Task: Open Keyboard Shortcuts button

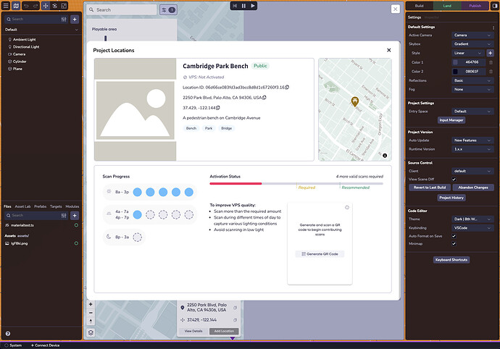Action: [x=451, y=260]
